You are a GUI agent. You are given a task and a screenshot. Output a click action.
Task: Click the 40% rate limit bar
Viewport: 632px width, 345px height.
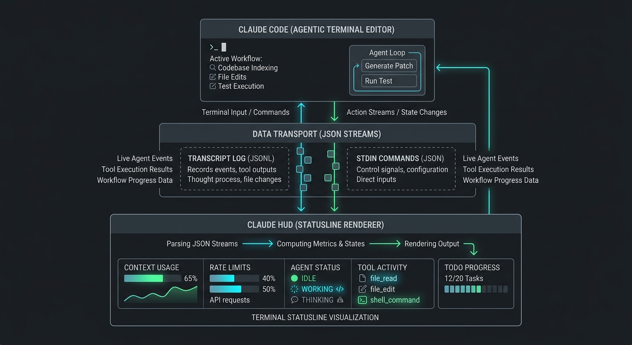[x=234, y=279]
